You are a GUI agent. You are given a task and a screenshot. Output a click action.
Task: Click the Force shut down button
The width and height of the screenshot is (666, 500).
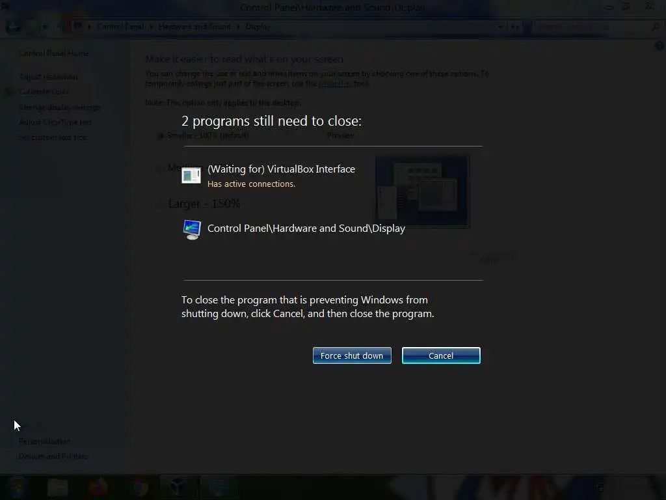click(352, 355)
